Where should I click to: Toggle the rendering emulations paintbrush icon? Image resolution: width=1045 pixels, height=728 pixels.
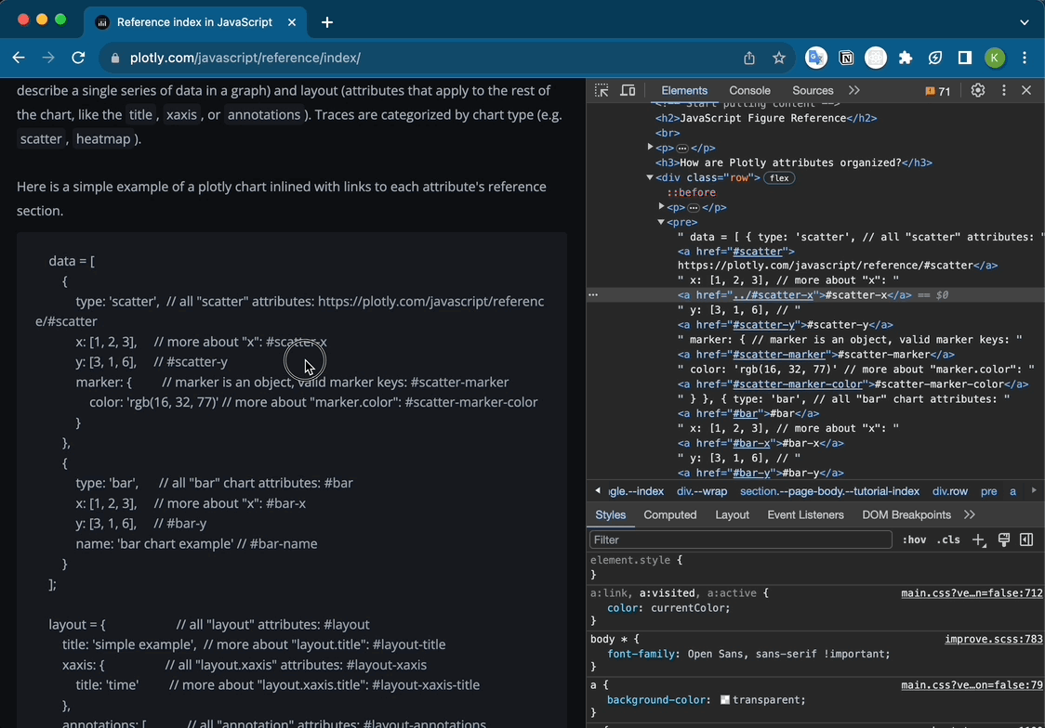(x=1004, y=539)
